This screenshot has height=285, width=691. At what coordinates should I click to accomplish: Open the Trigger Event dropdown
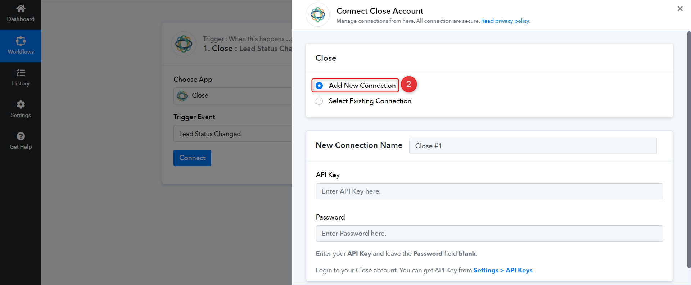pos(232,134)
